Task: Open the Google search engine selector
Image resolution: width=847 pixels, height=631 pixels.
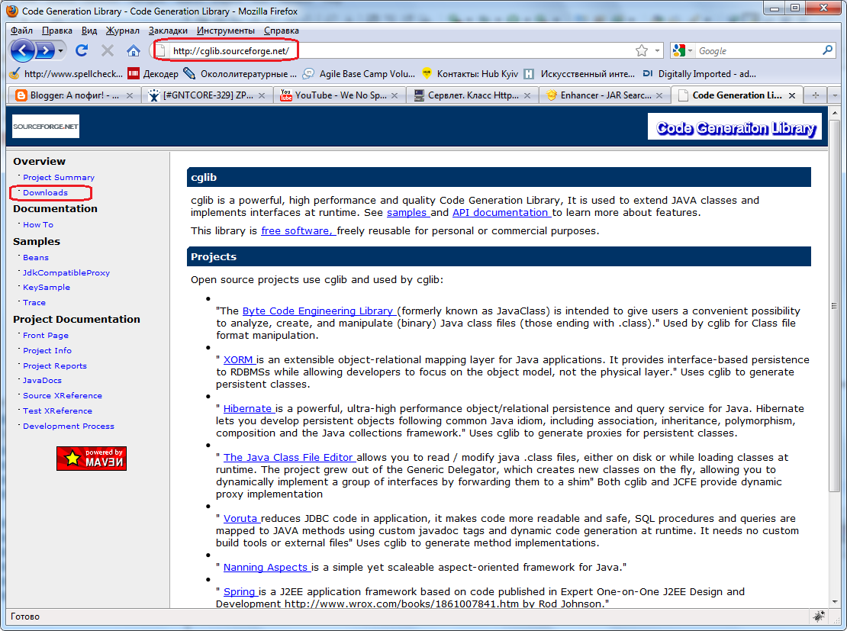Action: pos(683,51)
